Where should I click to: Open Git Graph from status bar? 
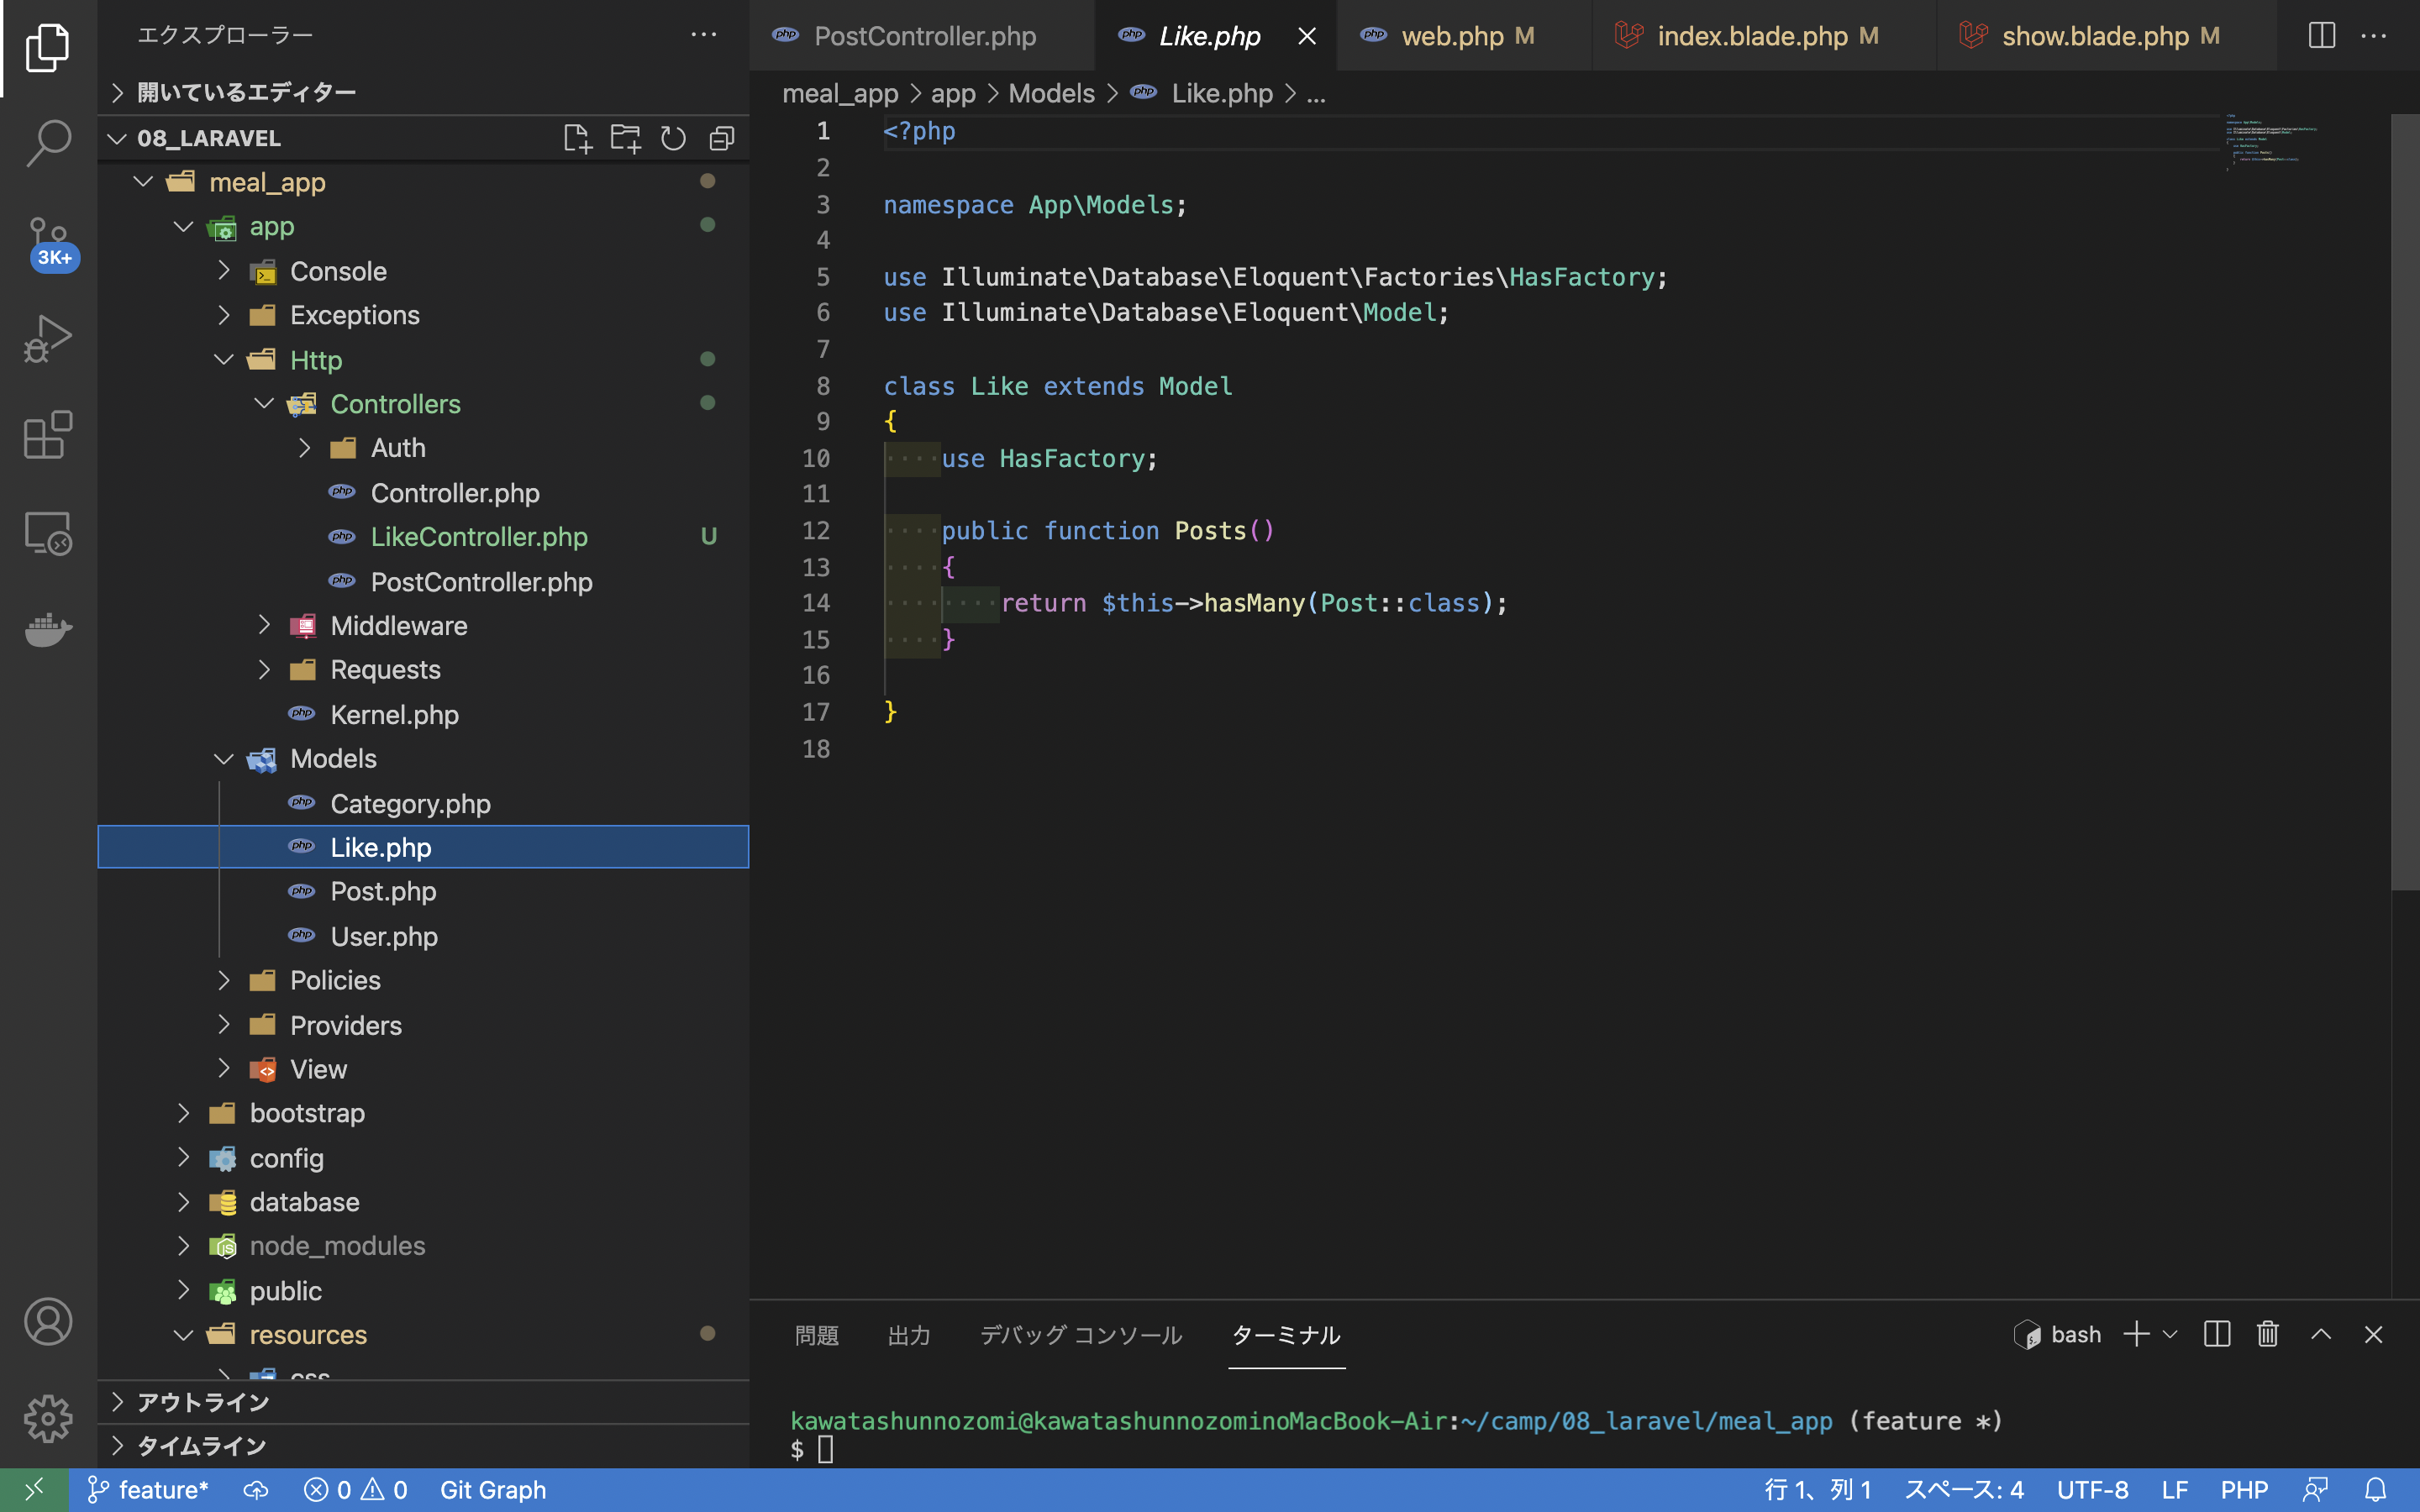[493, 1490]
